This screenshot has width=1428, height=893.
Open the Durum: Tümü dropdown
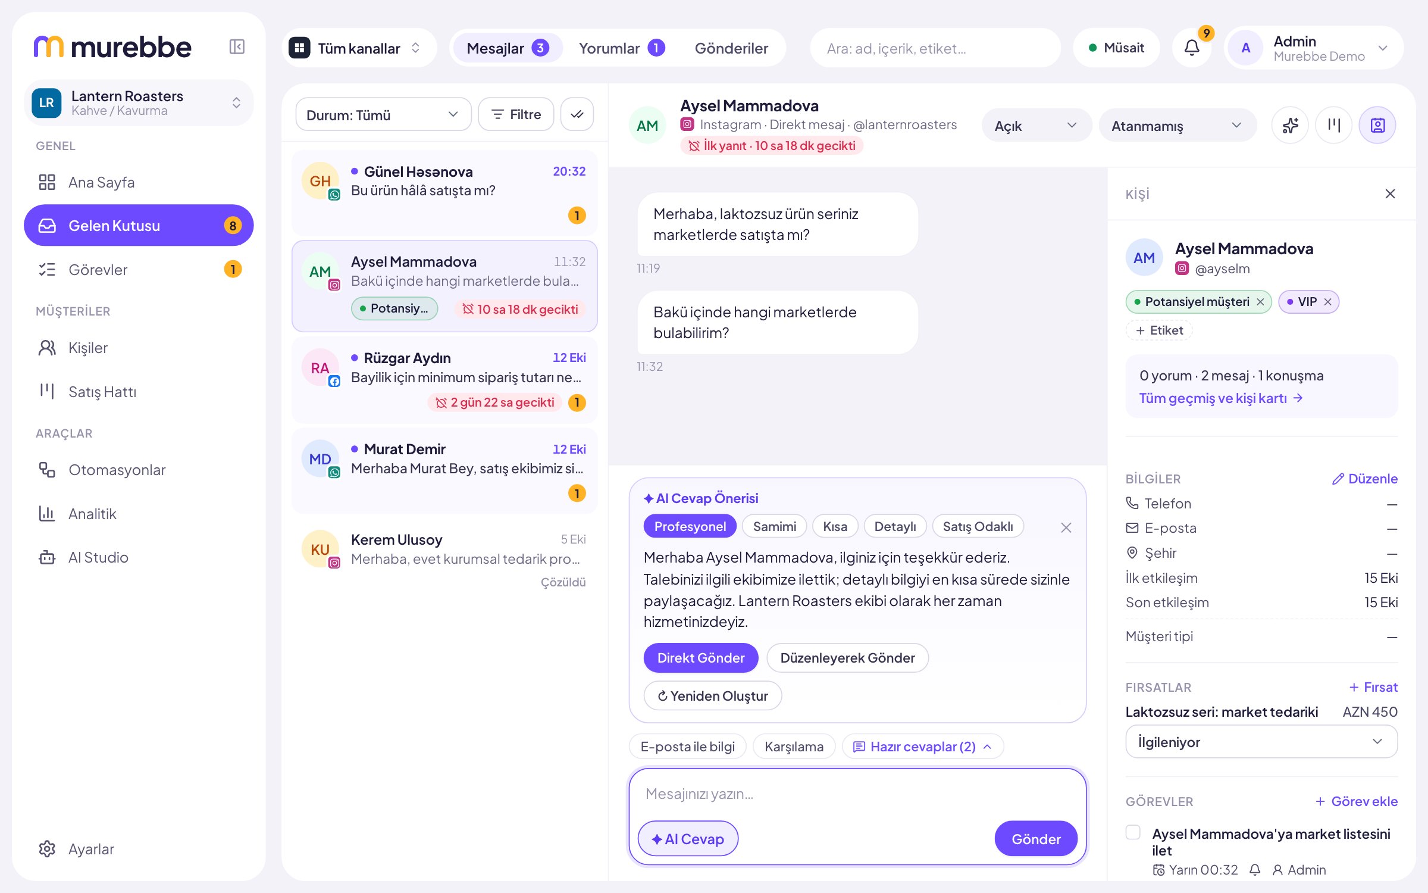tap(383, 114)
